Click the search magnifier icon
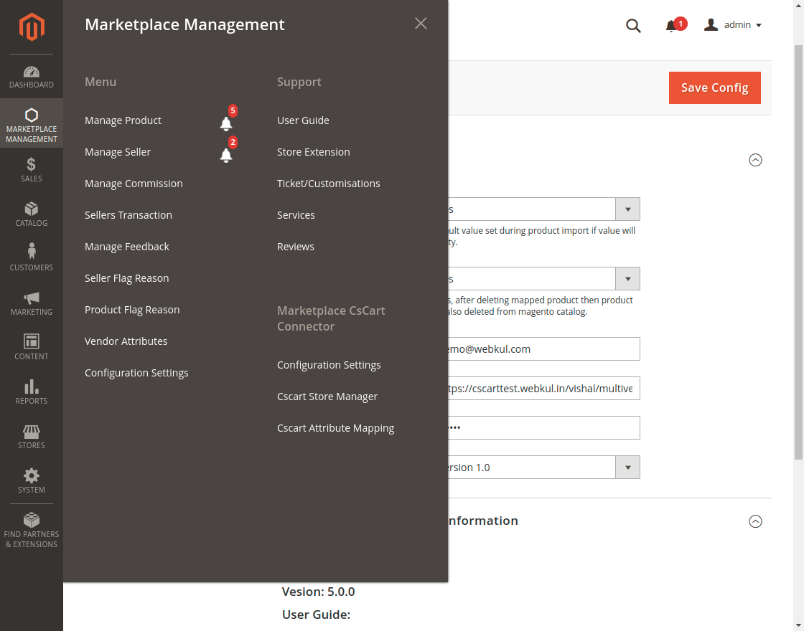The image size is (804, 631). click(633, 26)
